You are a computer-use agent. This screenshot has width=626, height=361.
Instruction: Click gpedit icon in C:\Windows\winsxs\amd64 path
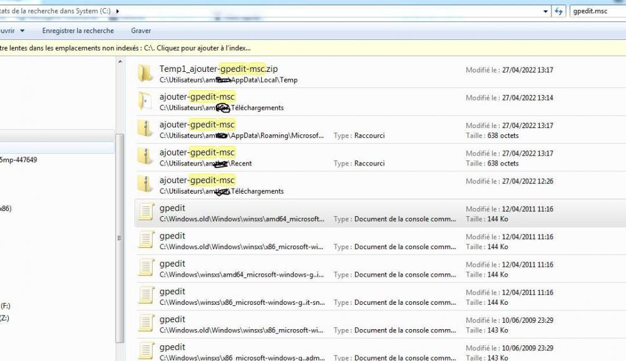click(146, 269)
